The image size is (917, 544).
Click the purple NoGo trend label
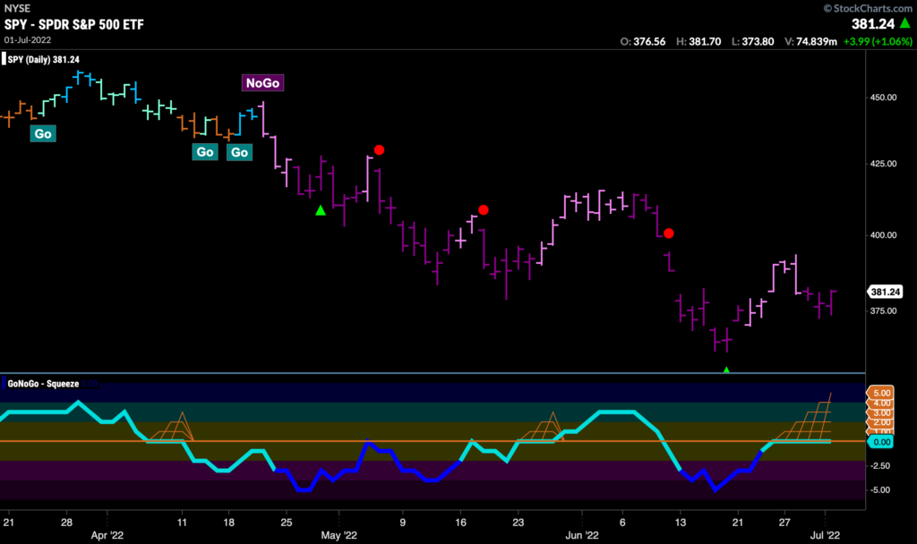tap(262, 83)
